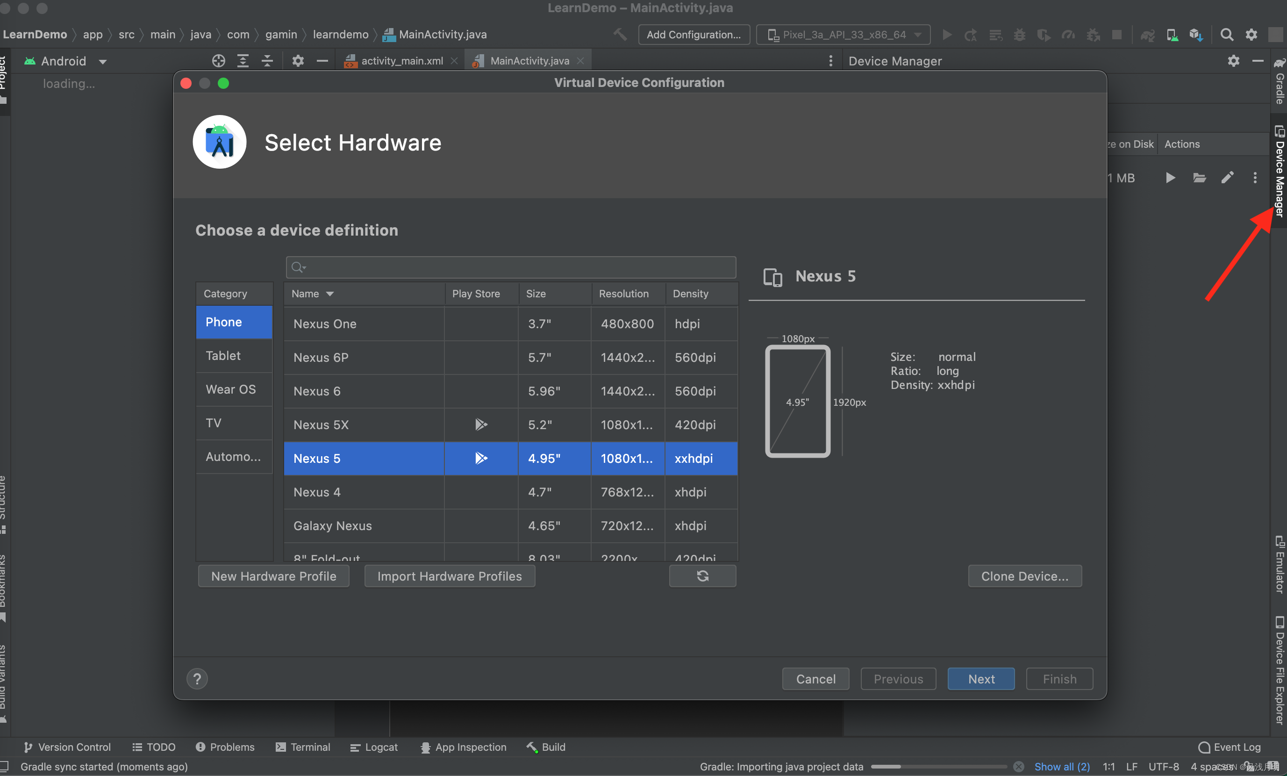Sort by the Resolution column header
This screenshot has height=776, width=1287.
(x=629, y=294)
